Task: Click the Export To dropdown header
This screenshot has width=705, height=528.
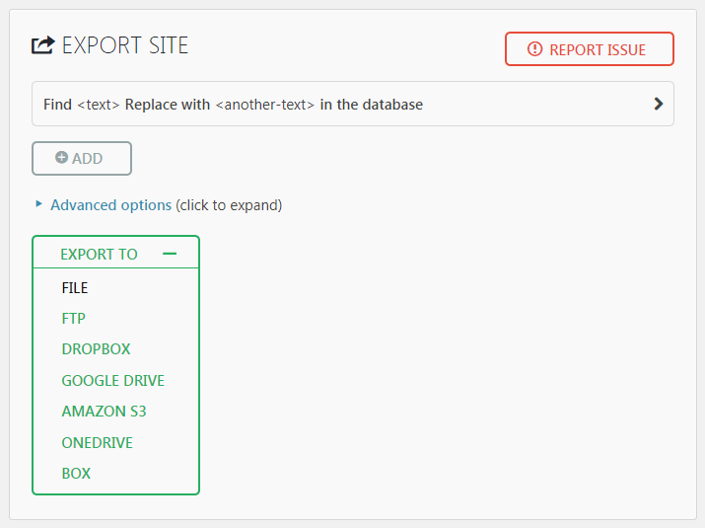Action: click(116, 253)
